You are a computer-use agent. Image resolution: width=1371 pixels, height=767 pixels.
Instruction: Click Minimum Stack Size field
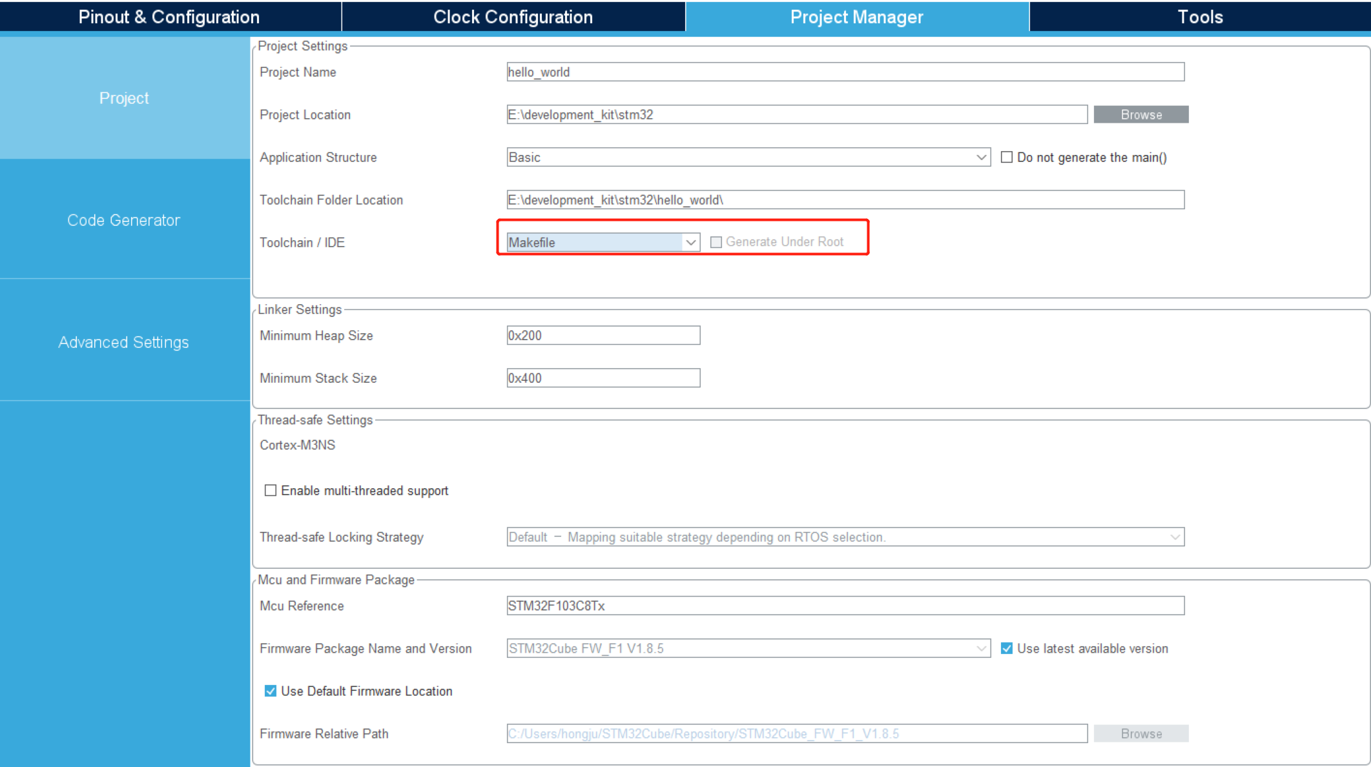pos(603,378)
